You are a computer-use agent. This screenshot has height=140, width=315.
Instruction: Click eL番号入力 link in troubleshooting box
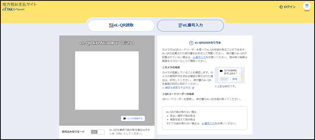(x=208, y=123)
